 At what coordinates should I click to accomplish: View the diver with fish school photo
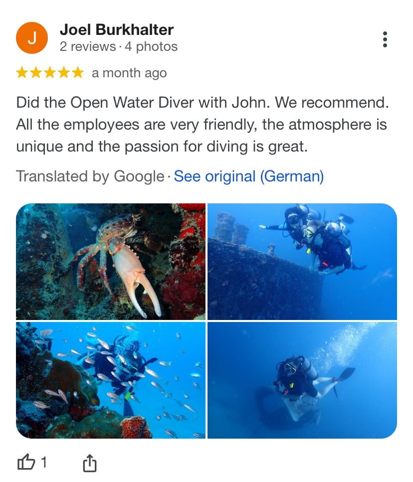(111, 380)
